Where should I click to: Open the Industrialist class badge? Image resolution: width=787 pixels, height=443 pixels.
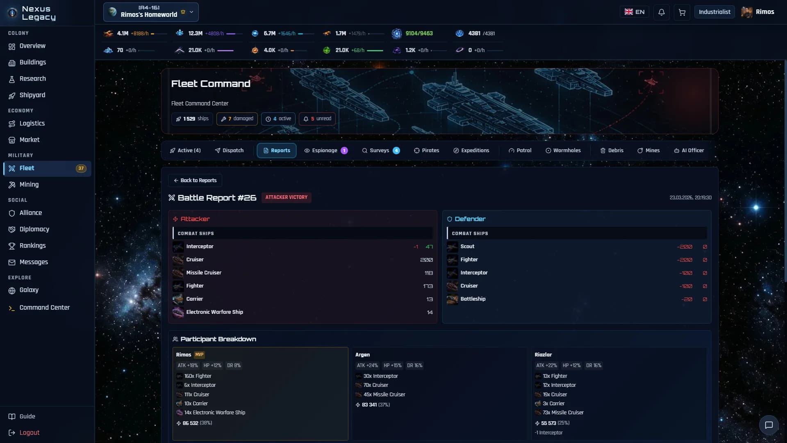click(x=714, y=12)
